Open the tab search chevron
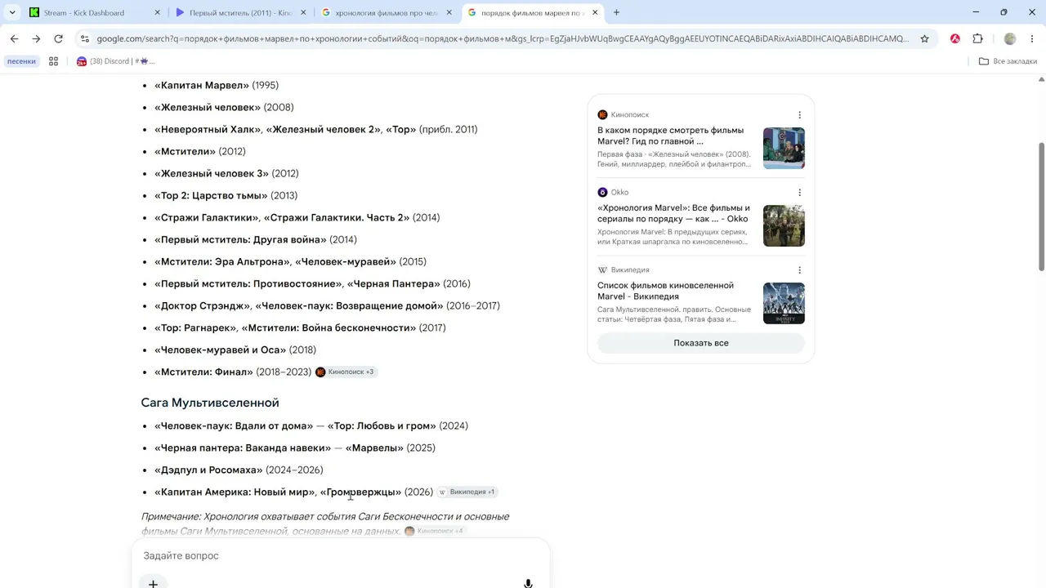This screenshot has height=588, width=1046. tap(12, 12)
